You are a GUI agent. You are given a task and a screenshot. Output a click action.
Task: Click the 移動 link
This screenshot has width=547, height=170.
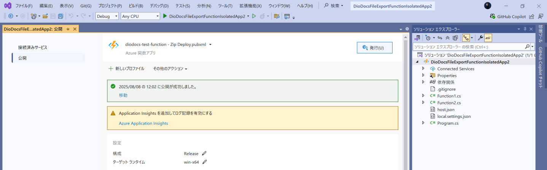123,95
